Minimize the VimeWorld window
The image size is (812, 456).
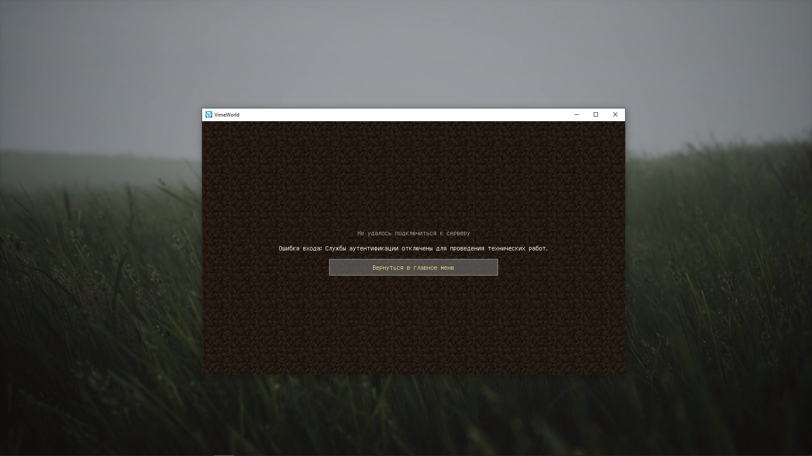pyautogui.click(x=576, y=114)
